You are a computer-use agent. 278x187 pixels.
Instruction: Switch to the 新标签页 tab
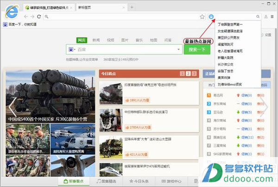pyautogui.click(x=101, y=7)
